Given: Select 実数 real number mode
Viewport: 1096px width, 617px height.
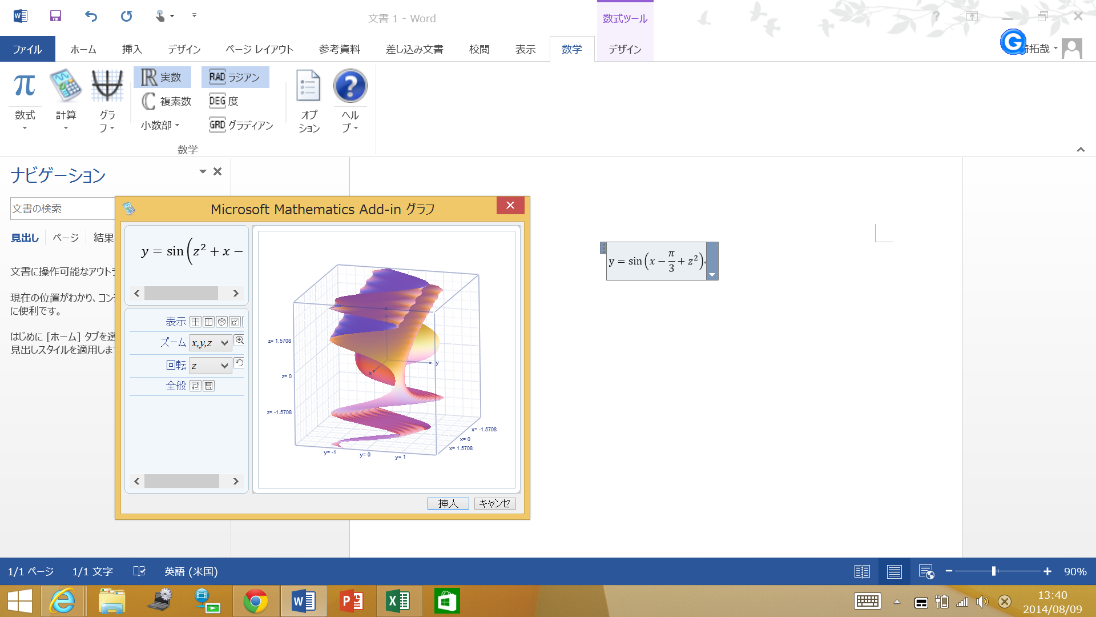Looking at the screenshot, I should point(162,77).
